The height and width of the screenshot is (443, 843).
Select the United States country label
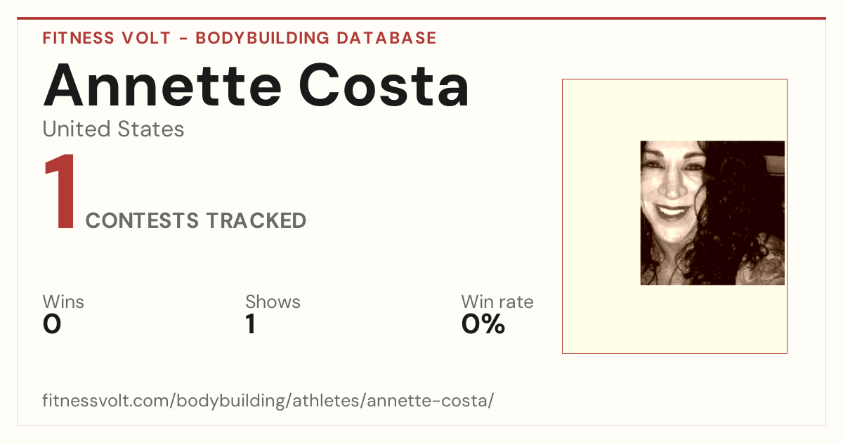(113, 129)
